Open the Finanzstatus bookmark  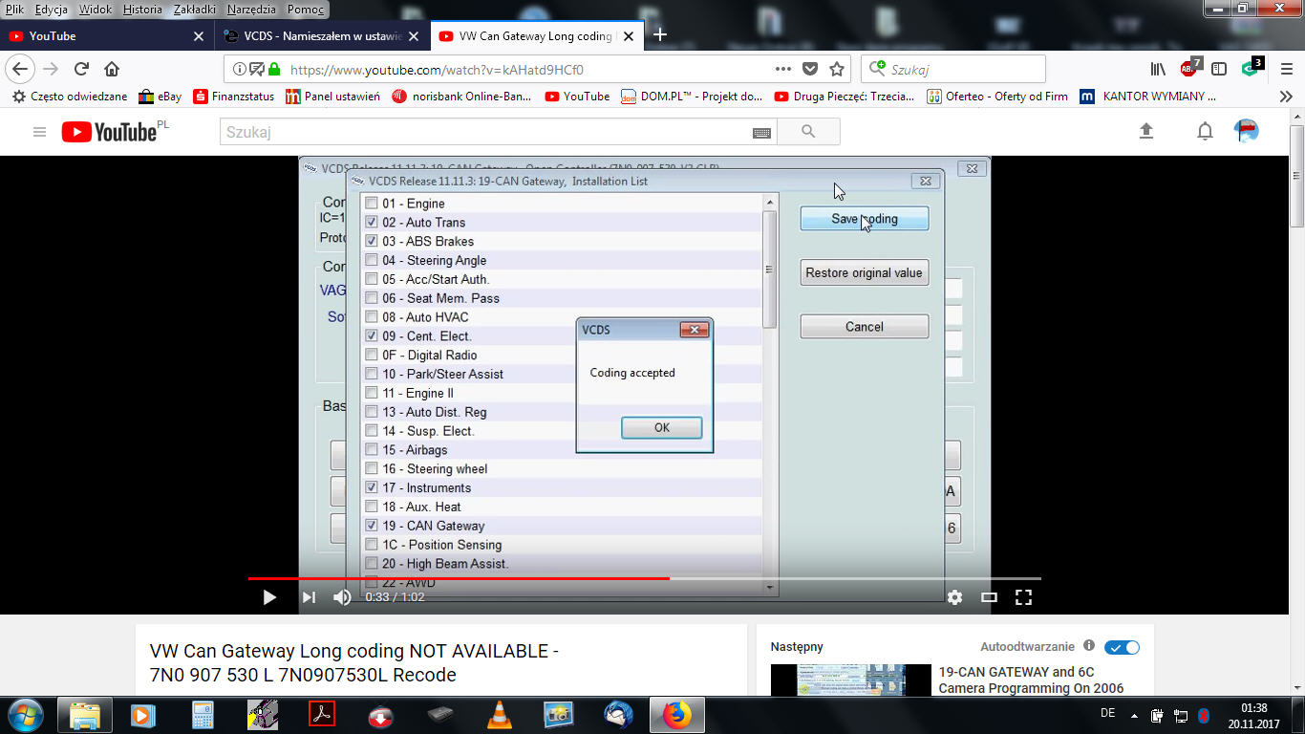coord(234,97)
